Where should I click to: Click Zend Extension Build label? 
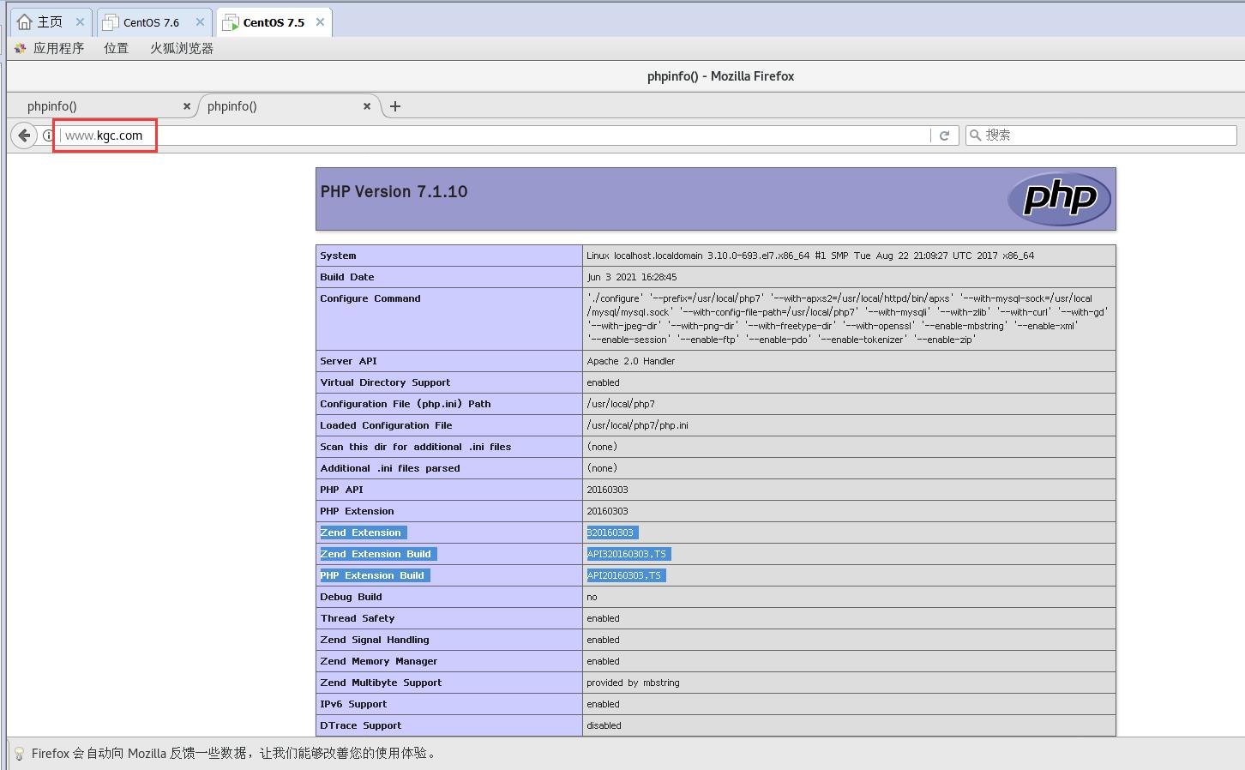[x=376, y=554]
